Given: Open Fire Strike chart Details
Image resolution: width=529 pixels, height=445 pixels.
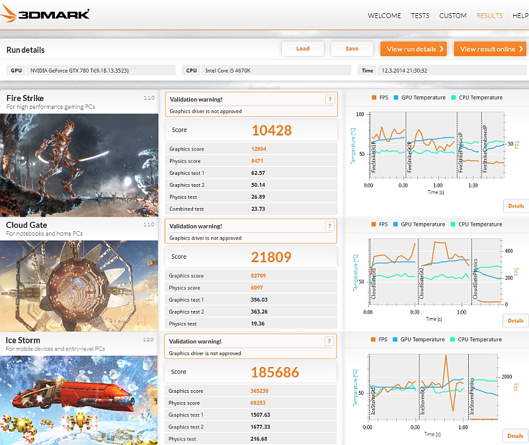Looking at the screenshot, I should point(516,206).
